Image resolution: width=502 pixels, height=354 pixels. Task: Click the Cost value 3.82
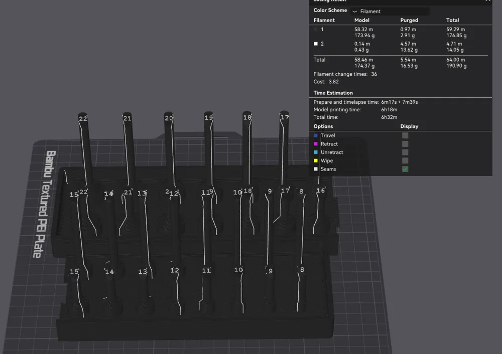334,82
